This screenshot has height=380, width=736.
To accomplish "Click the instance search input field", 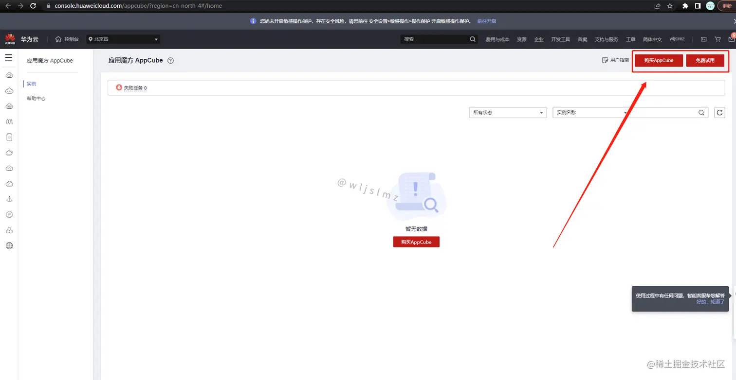I will pyautogui.click(x=663, y=112).
